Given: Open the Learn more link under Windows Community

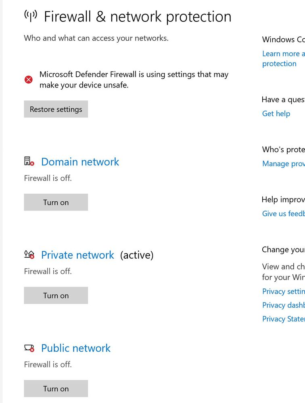Looking at the screenshot, I should click(x=284, y=58).
